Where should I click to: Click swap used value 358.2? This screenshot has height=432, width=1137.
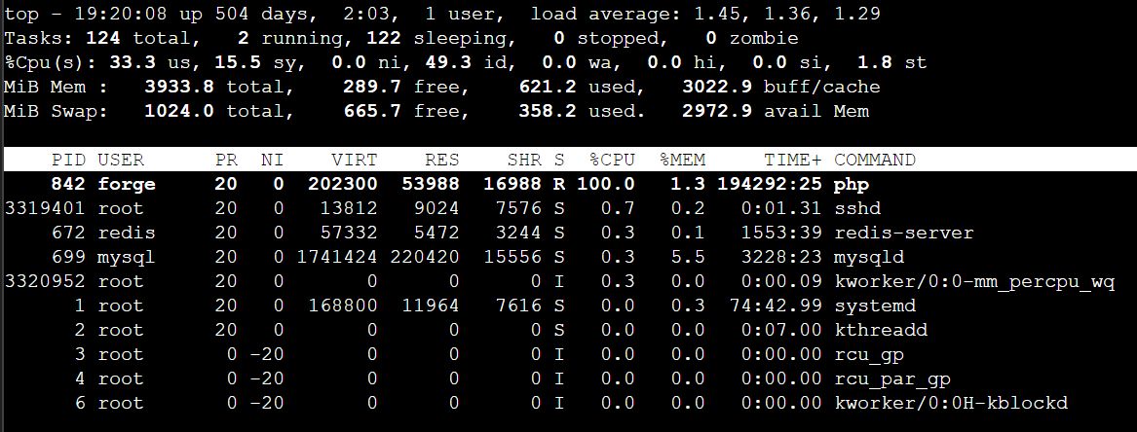548,112
